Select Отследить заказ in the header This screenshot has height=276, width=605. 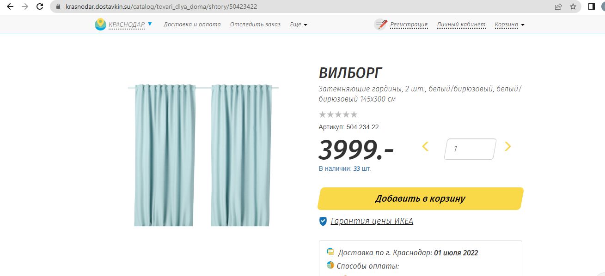click(255, 24)
